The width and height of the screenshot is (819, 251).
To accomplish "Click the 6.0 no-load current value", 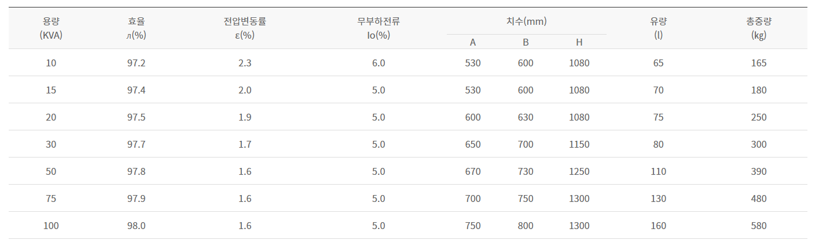I will click(x=379, y=63).
